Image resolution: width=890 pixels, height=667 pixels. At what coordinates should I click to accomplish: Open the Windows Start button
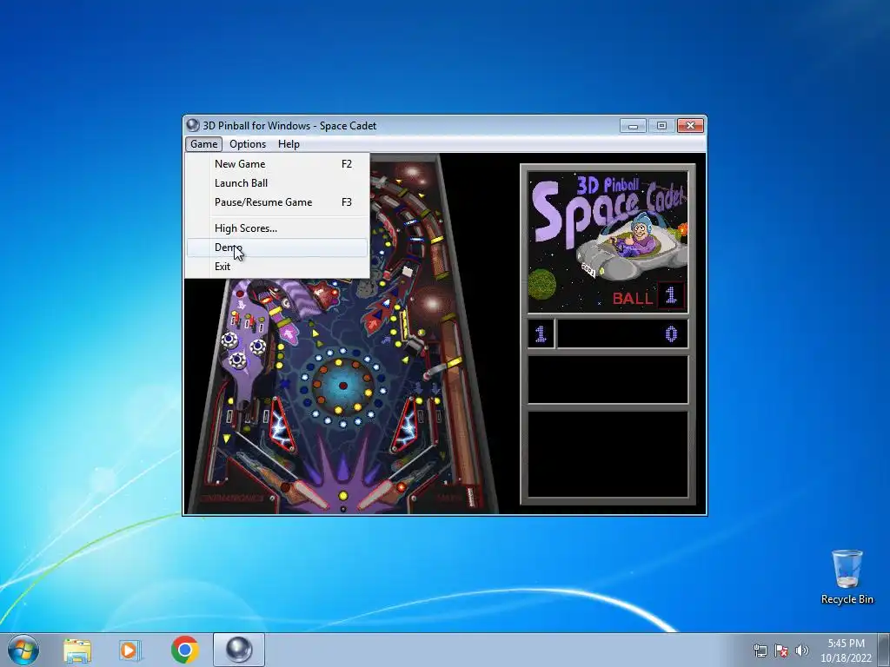point(23,650)
